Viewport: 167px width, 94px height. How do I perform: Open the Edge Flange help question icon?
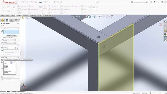point(18,23)
